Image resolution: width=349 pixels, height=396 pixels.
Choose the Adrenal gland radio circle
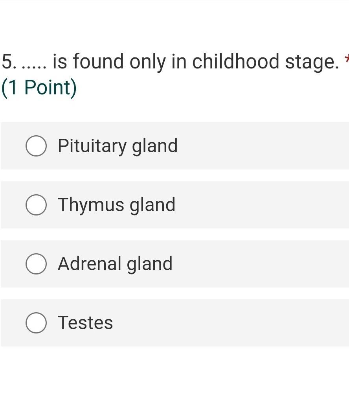[36, 264]
